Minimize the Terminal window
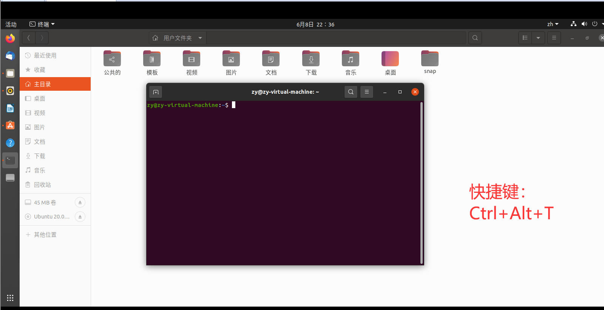 pyautogui.click(x=385, y=92)
